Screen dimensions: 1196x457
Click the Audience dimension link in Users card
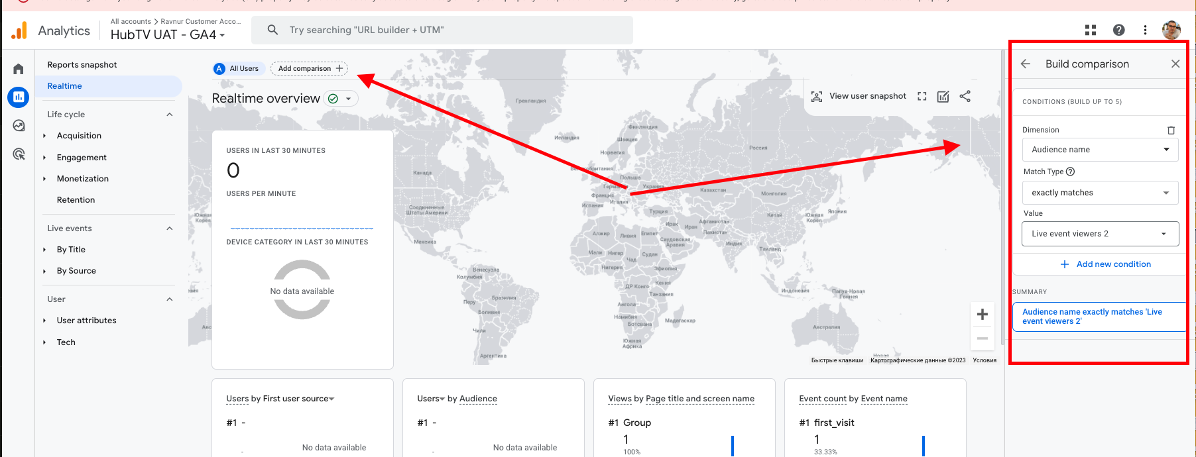pyautogui.click(x=478, y=399)
